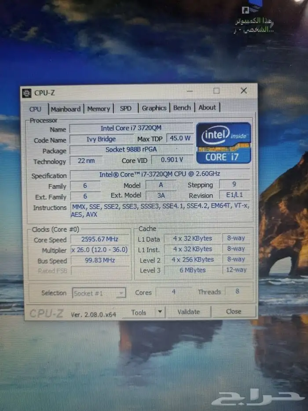The image size is (308, 411).
Task: Open the Memory tab
Action: (x=99, y=109)
